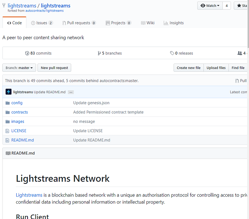The height and width of the screenshot is (219, 249).
Task: Open commit Update genesis.json
Action: click(91, 103)
